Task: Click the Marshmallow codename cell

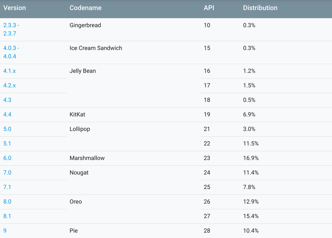Action: (x=87, y=158)
